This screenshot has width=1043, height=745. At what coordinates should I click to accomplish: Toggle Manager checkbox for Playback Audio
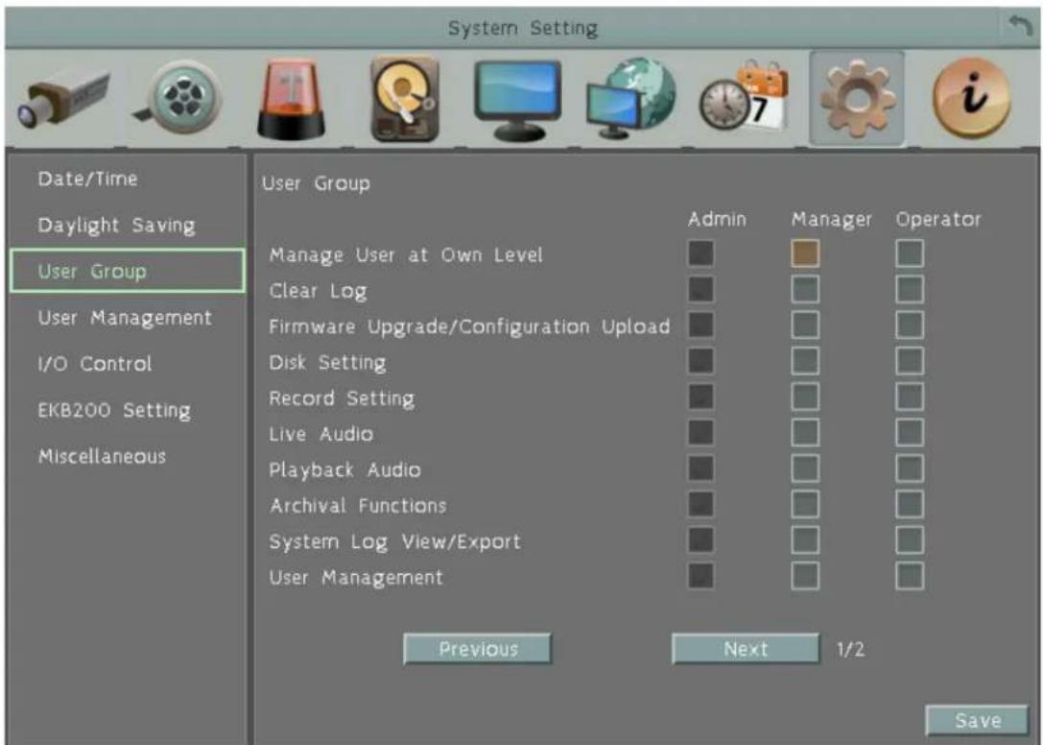click(805, 469)
